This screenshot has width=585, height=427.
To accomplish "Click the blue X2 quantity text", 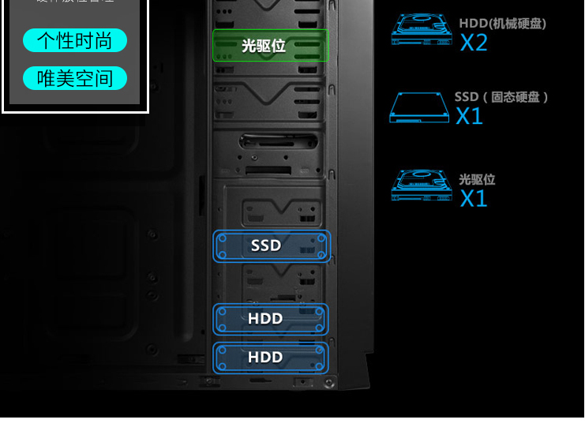I will pyautogui.click(x=474, y=43).
